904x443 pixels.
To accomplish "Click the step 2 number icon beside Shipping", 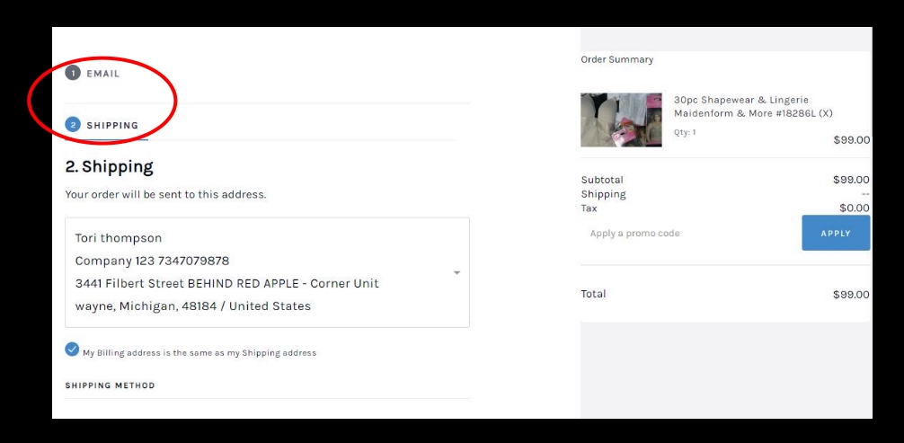I will [x=73, y=125].
